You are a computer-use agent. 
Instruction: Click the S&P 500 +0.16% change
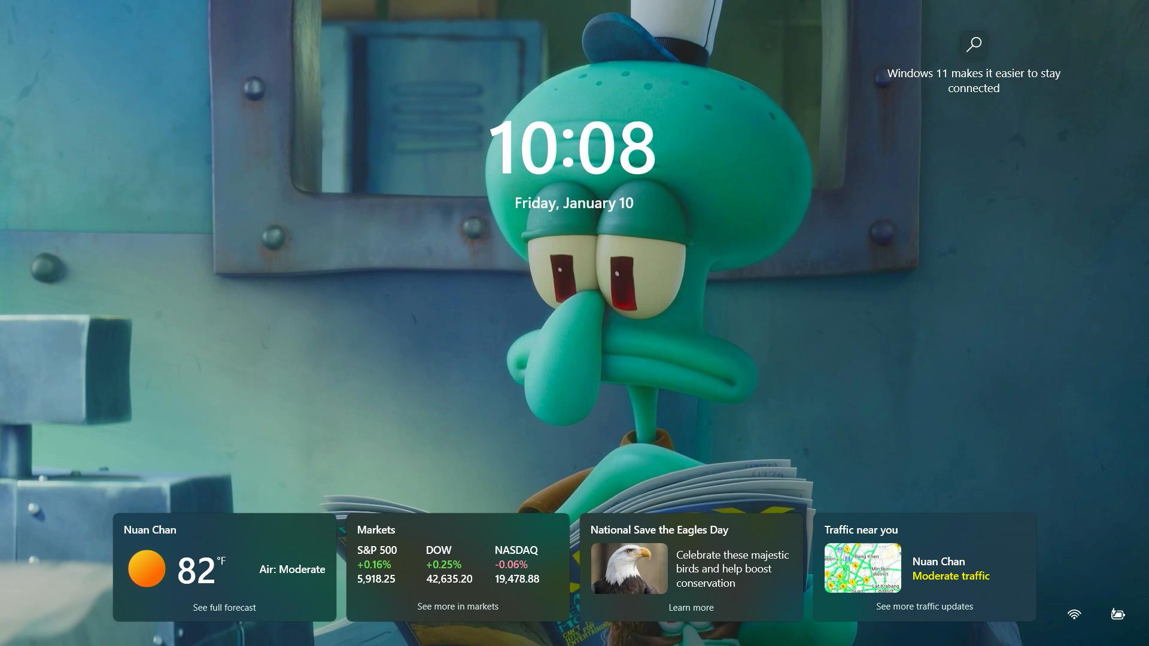(374, 565)
